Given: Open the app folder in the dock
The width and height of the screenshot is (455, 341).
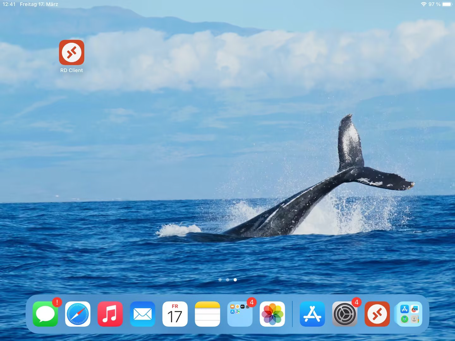Looking at the screenshot, I should 240,314.
